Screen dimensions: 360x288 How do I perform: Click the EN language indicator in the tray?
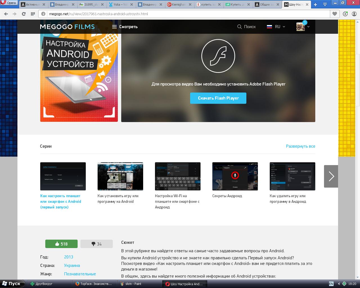(331, 284)
